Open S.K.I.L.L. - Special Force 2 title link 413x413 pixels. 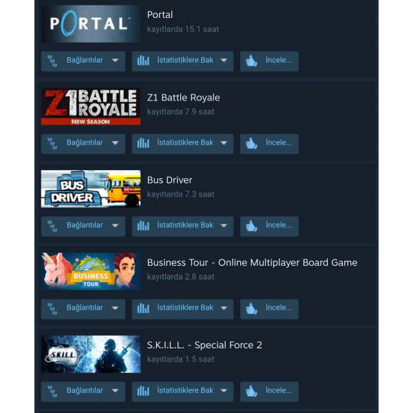[x=204, y=345]
